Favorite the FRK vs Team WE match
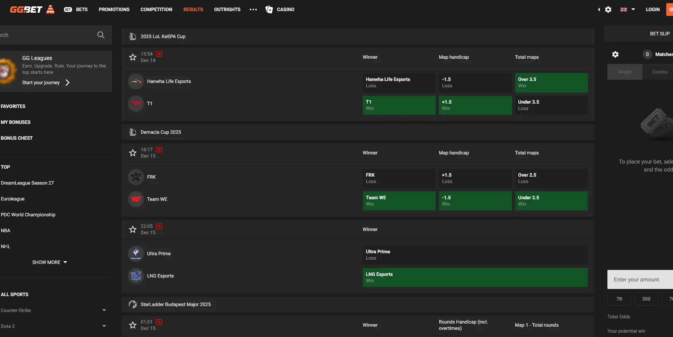 pyautogui.click(x=133, y=153)
